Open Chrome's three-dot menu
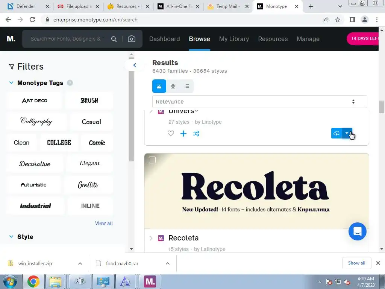Viewport: 385px width, 289px height. click(377, 20)
